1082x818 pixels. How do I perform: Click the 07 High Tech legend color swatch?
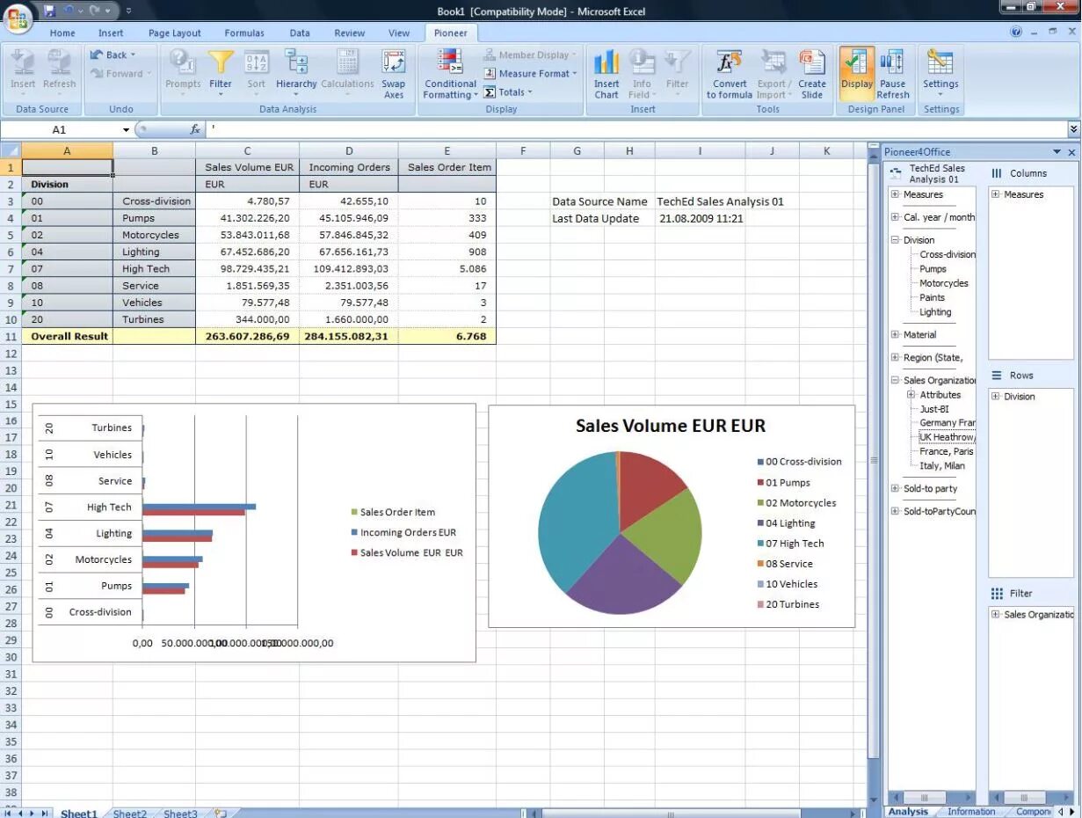[760, 544]
